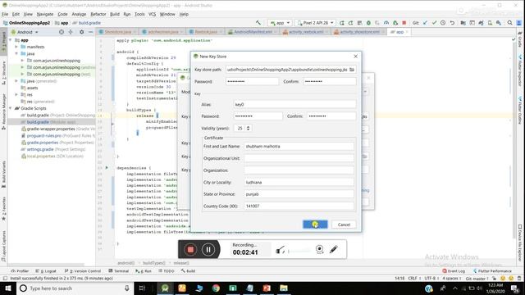Open the VCS menu
Image resolution: width=525 pixels, height=295 pixels.
click(152, 14)
